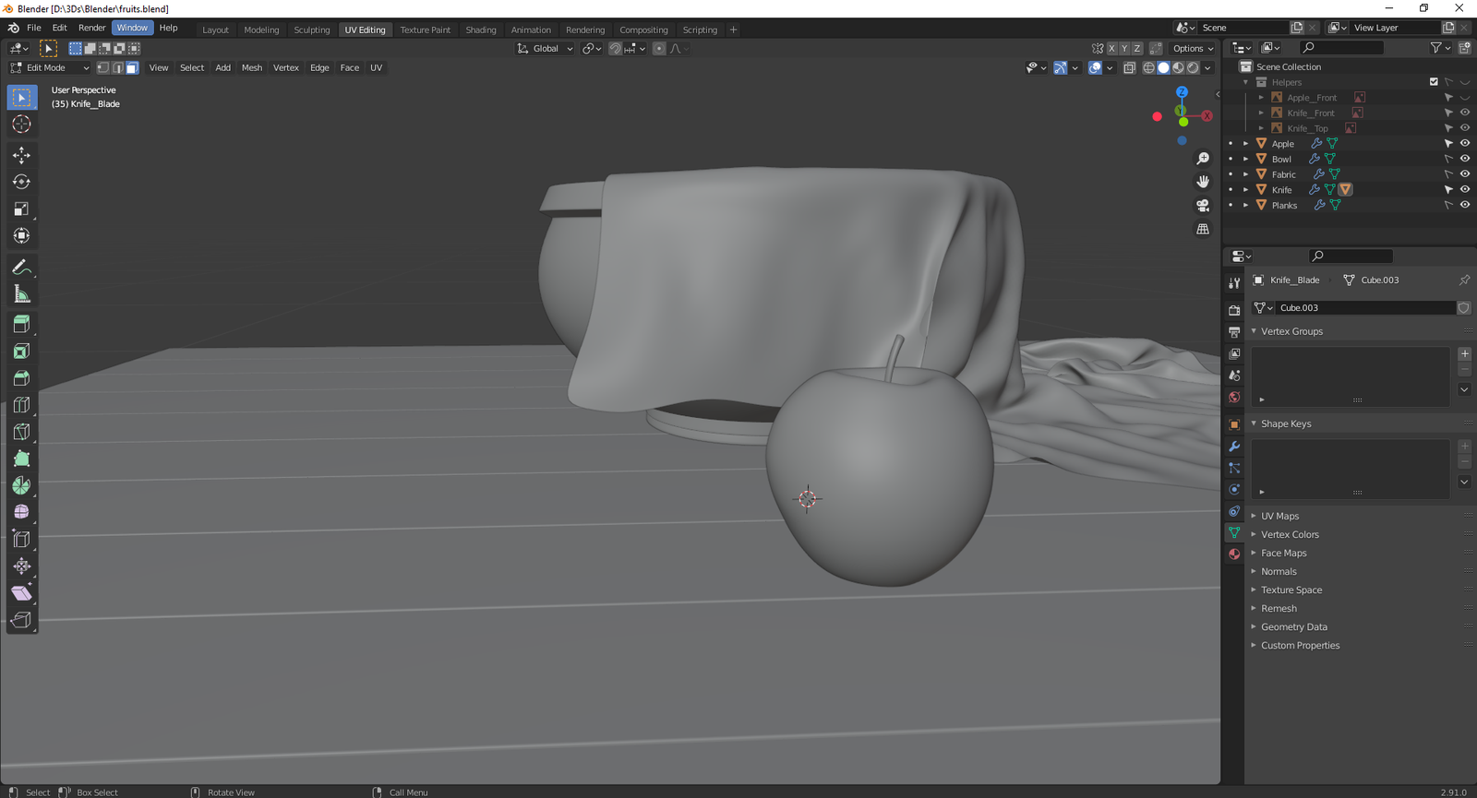This screenshot has height=798, width=1477.
Task: Add a new vertex group
Action: [1464, 354]
